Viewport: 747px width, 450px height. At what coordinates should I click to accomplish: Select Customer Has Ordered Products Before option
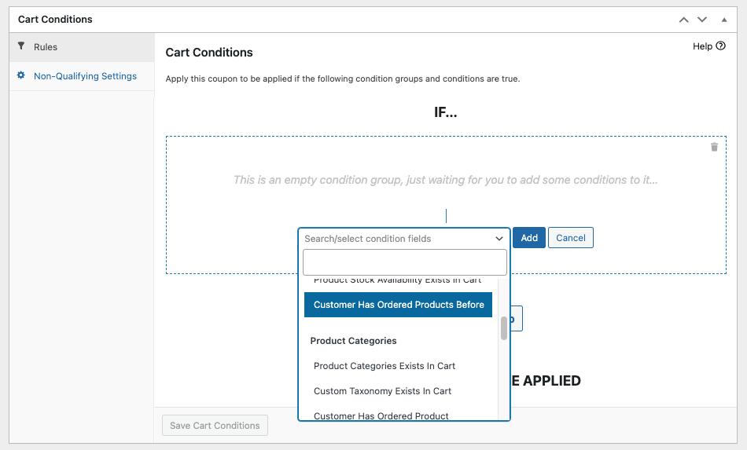399,305
